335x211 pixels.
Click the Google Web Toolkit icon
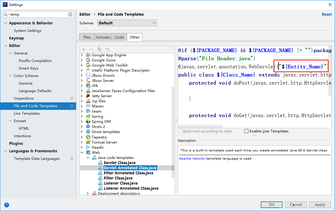pos(88,65)
